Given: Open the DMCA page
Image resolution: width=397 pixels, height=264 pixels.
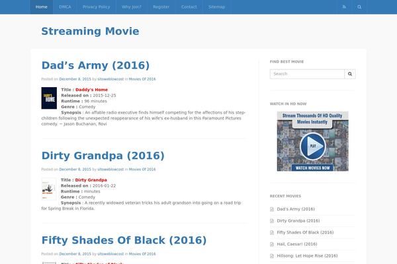Looking at the screenshot, I should click(x=65, y=7).
